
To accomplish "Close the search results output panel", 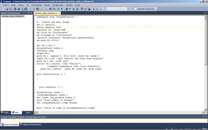I will tap(206, 117).
